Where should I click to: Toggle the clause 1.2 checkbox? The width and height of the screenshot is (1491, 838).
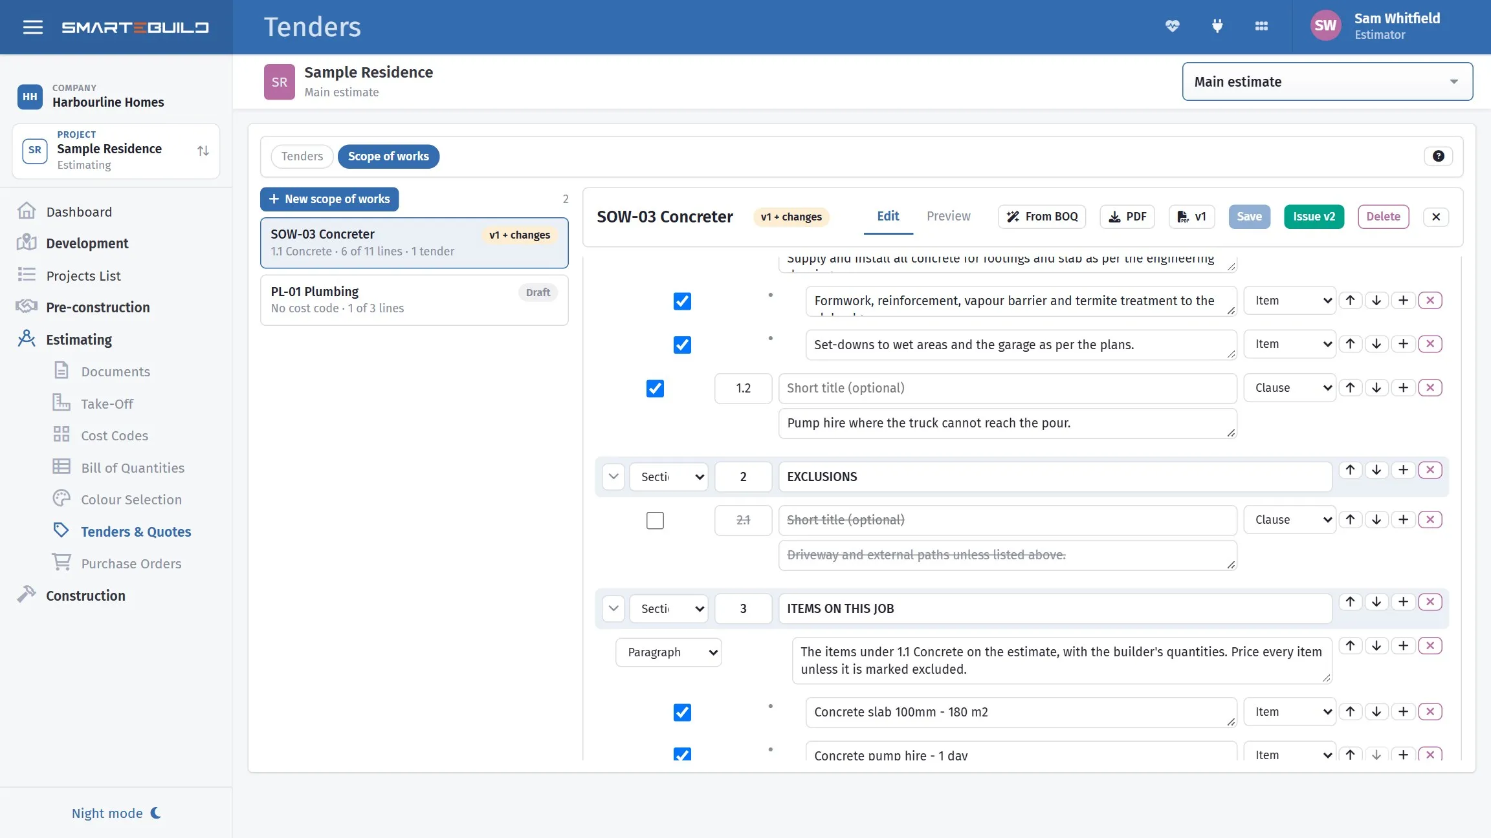655,389
